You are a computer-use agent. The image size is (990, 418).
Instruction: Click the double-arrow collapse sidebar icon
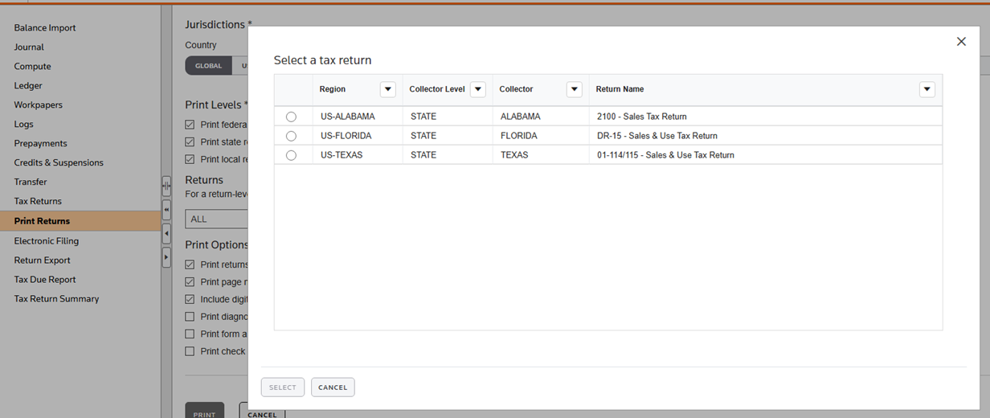[166, 210]
